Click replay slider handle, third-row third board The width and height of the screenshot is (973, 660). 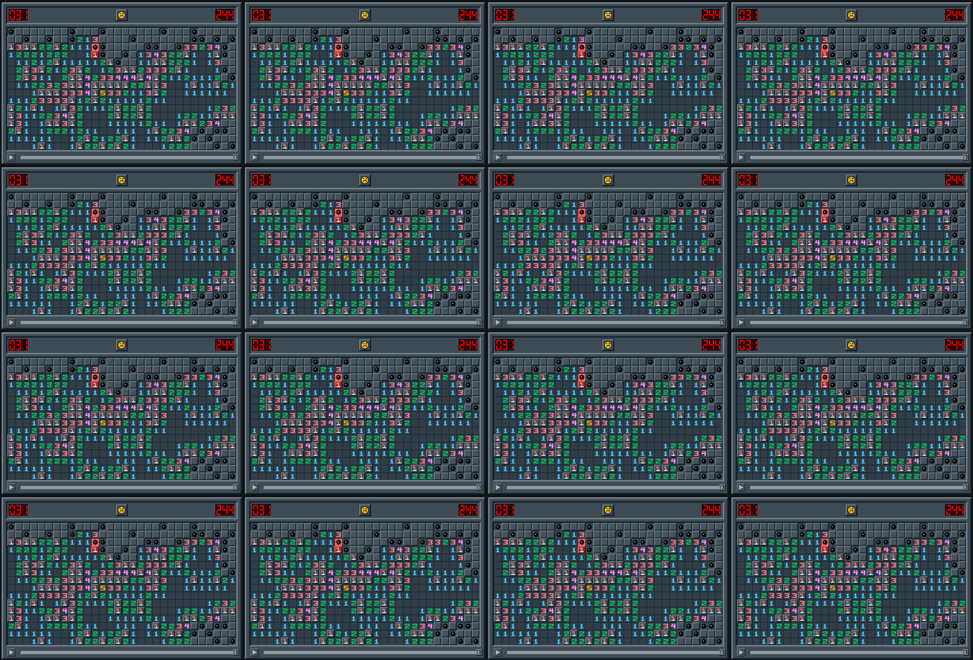722,487
